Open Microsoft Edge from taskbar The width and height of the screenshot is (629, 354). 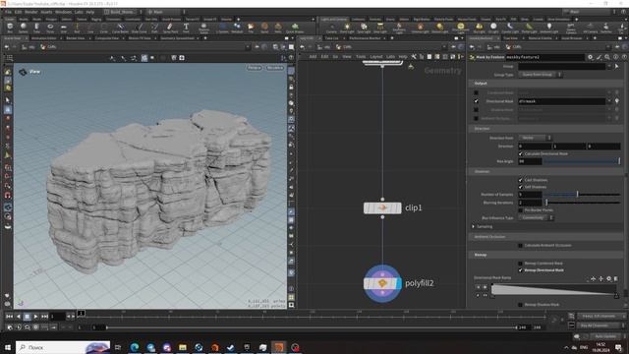[x=135, y=347]
